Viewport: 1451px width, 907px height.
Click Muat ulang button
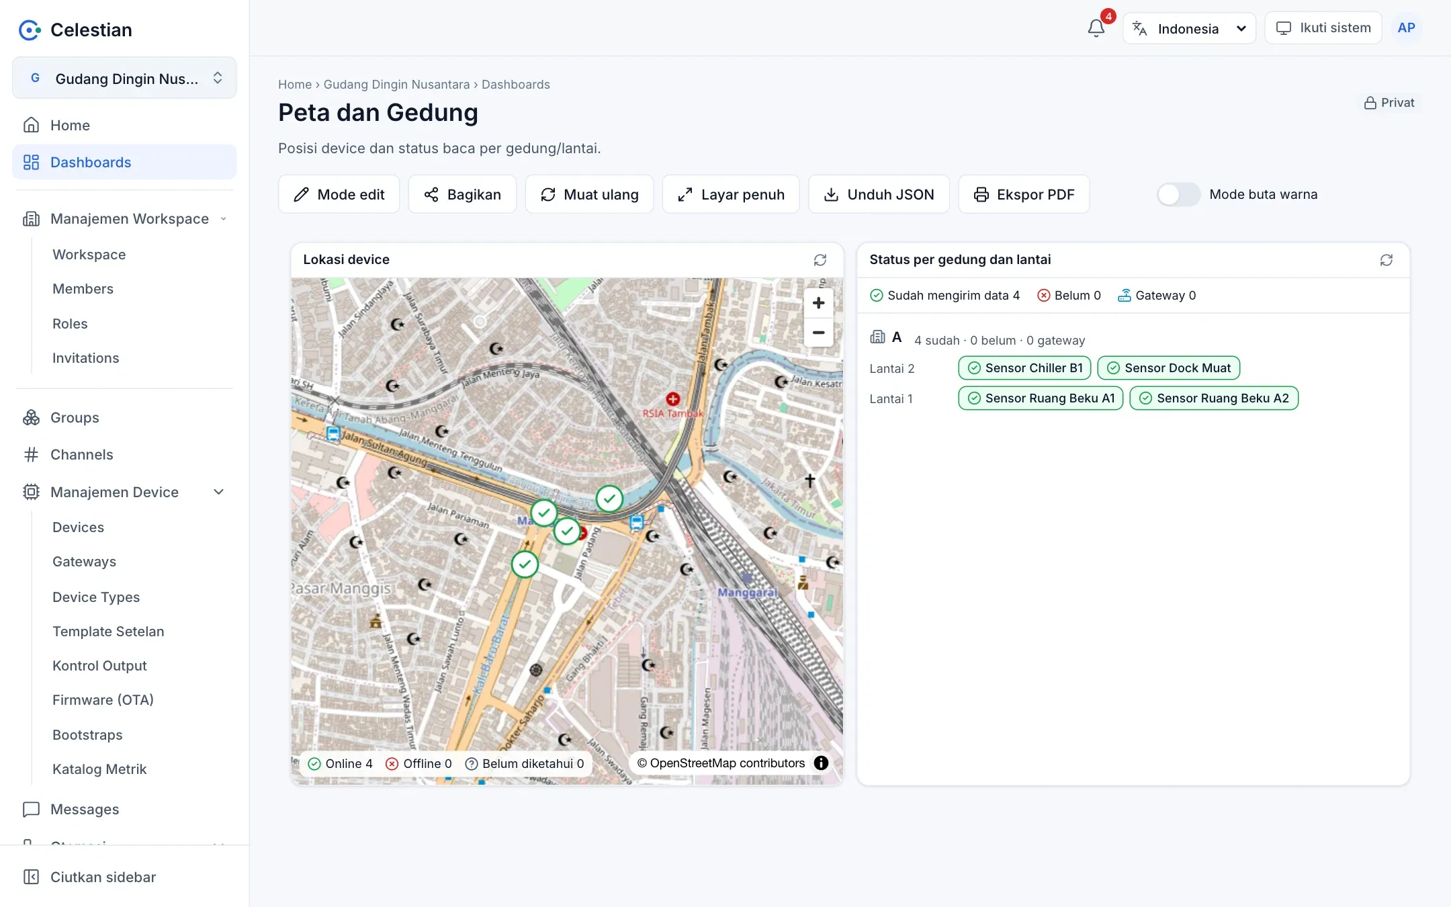589,194
